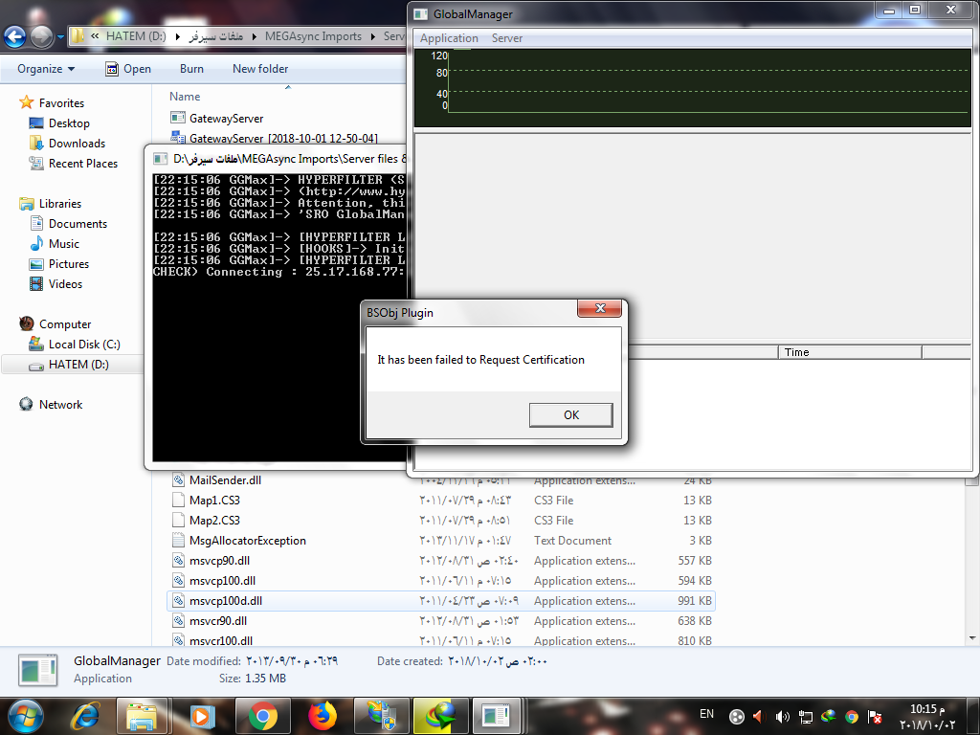Select the MsgAllocatorException text document
980x735 pixels.
(x=248, y=541)
